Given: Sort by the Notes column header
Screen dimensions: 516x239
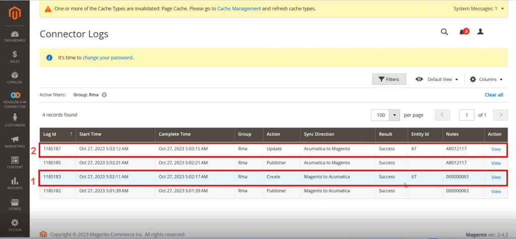Looking at the screenshot, I should 464,134.
